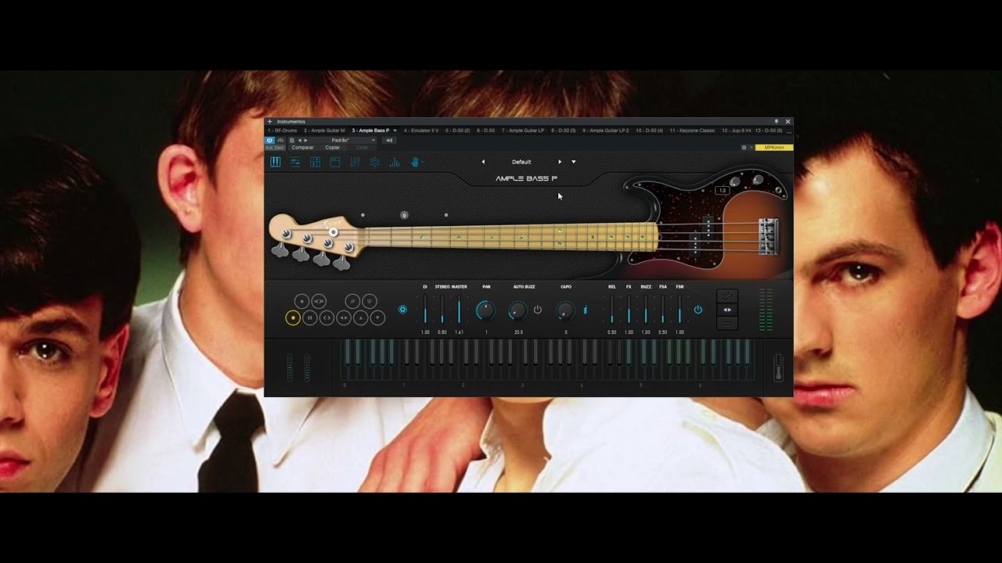Viewport: 1002px width, 563px height.
Task: Click the down-triangle slide articulation button
Action: pos(377,317)
